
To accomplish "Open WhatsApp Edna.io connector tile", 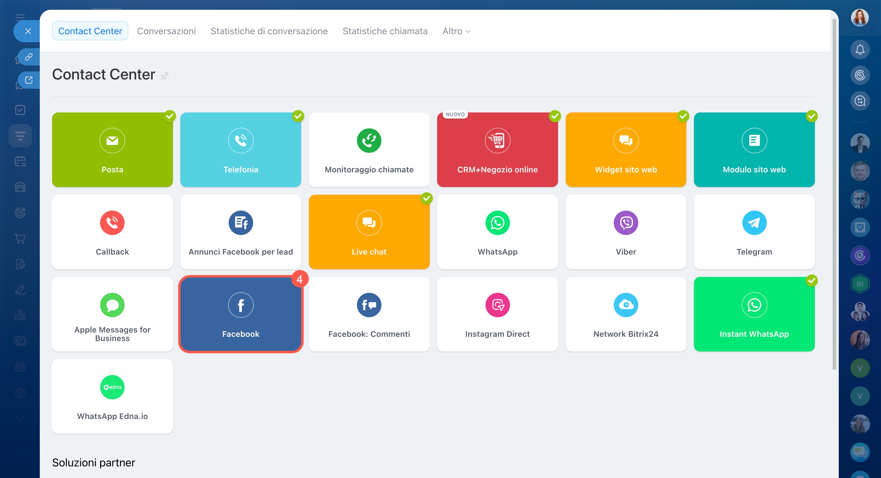I will coord(112,396).
